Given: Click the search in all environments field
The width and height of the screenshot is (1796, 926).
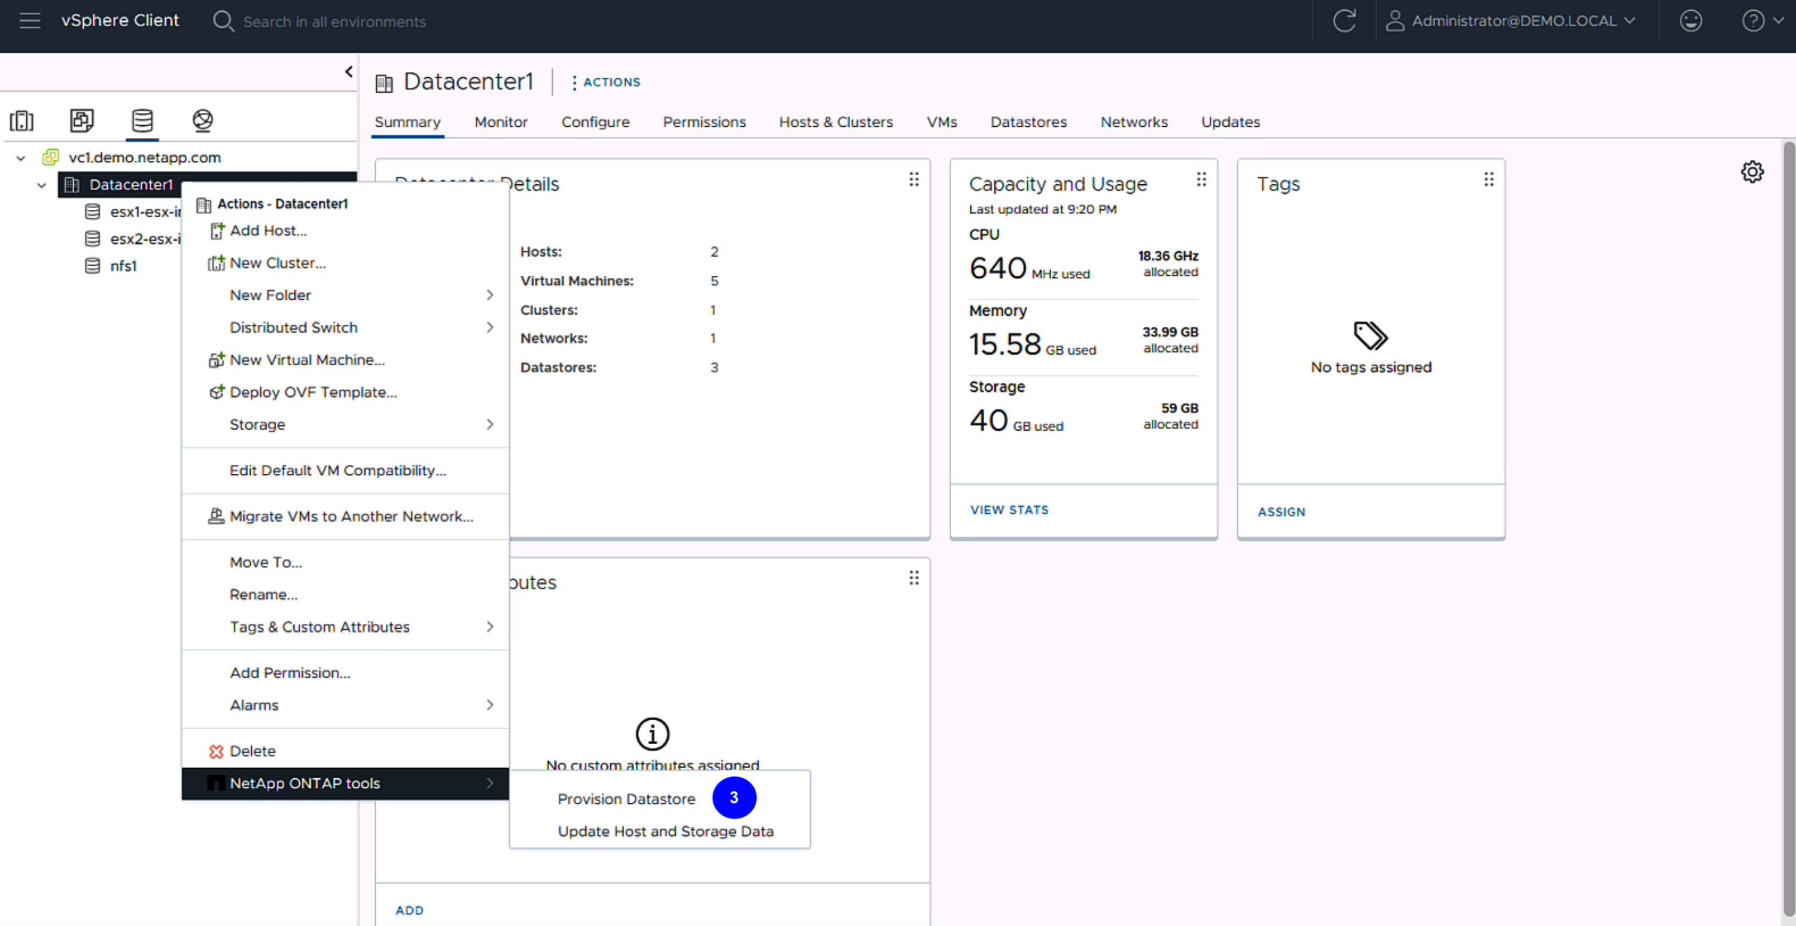Looking at the screenshot, I should (334, 22).
